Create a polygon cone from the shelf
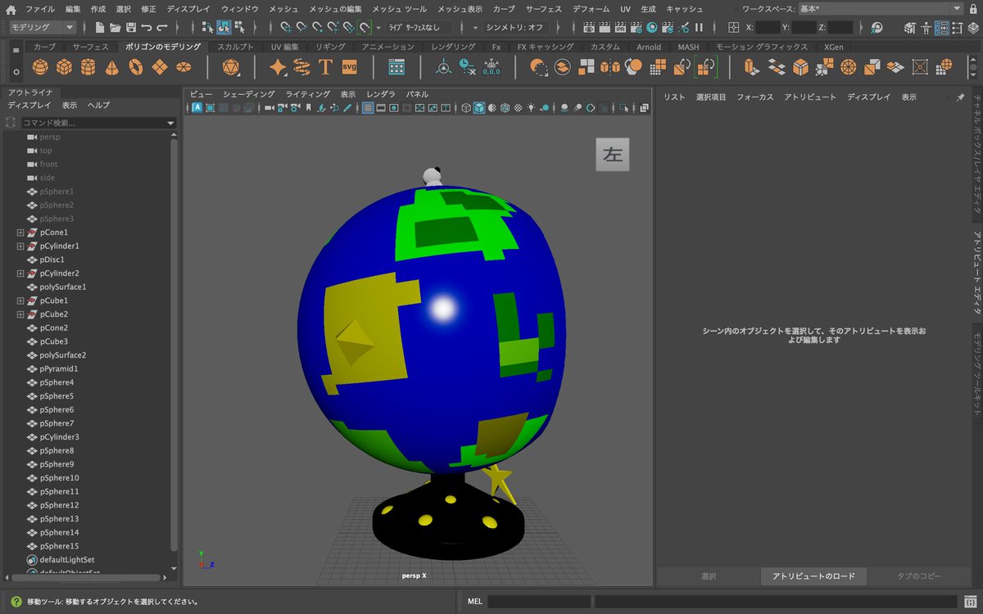 pos(112,67)
